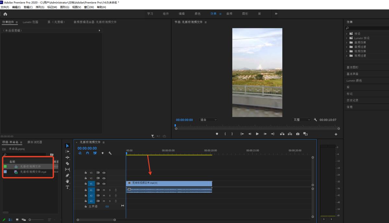Screen dimensions: 389x223
Task: Toggle timeline snapping magnet icon
Action: point(87,153)
